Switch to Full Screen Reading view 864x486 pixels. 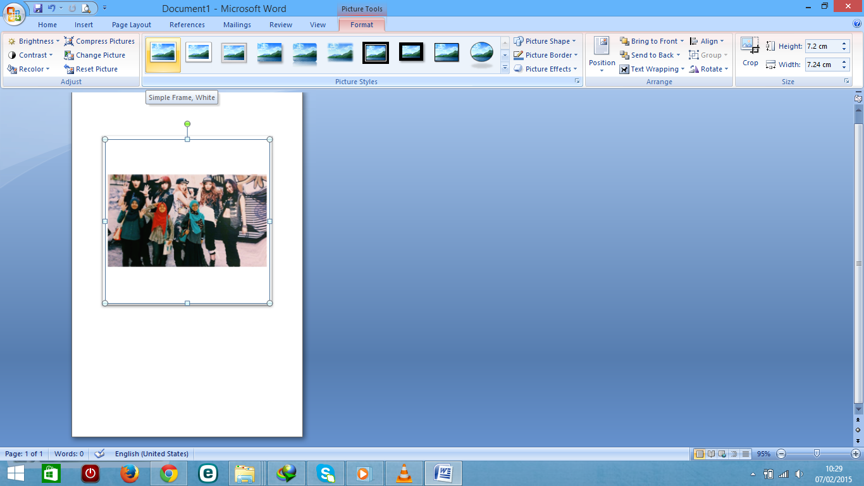tap(711, 454)
